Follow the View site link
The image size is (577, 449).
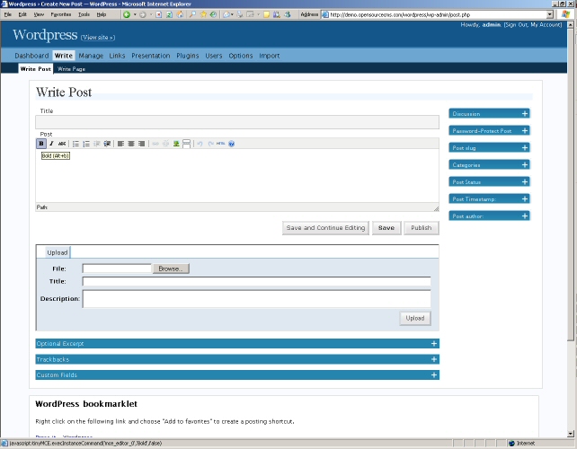98,37
